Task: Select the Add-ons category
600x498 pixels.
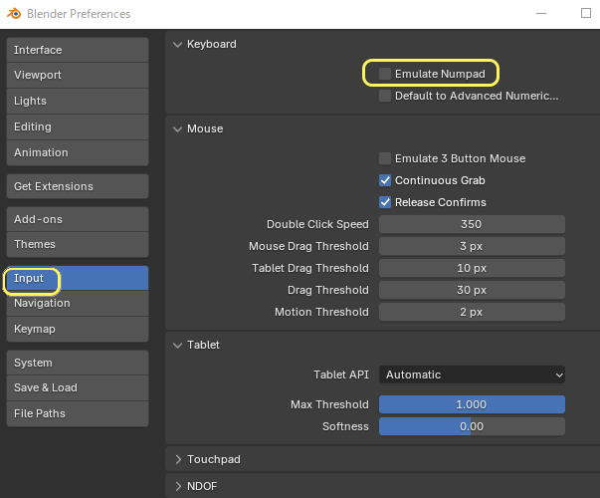Action: pos(77,219)
